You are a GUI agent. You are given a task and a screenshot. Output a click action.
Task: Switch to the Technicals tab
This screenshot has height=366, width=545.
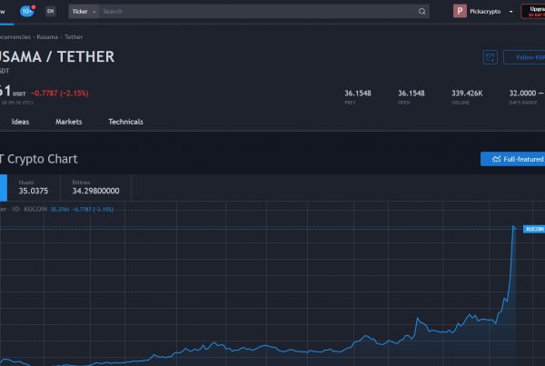[125, 122]
